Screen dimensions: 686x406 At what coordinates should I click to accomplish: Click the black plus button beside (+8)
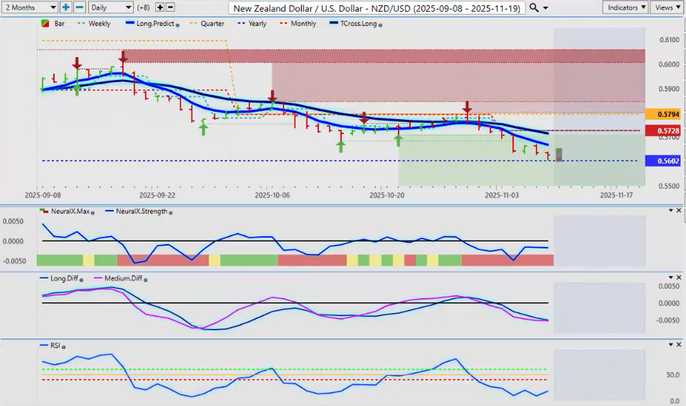(x=160, y=8)
